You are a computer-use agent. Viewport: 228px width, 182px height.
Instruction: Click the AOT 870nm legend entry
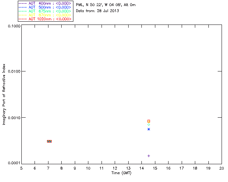45,15
